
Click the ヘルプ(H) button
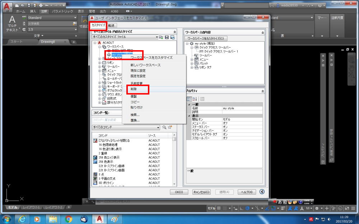click(247, 192)
